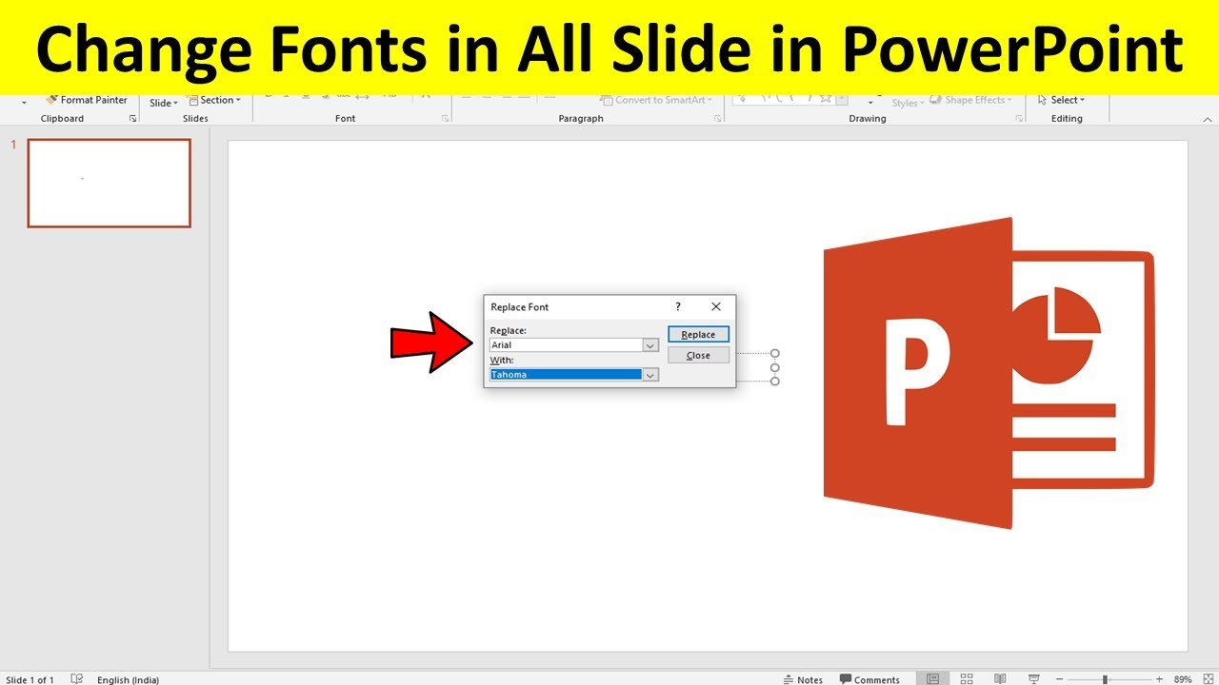This screenshot has width=1219, height=685.
Task: Click the Replace button in dialog
Action: click(698, 335)
